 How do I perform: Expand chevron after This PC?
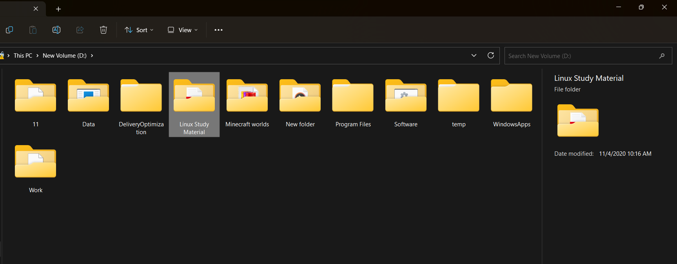click(x=38, y=56)
